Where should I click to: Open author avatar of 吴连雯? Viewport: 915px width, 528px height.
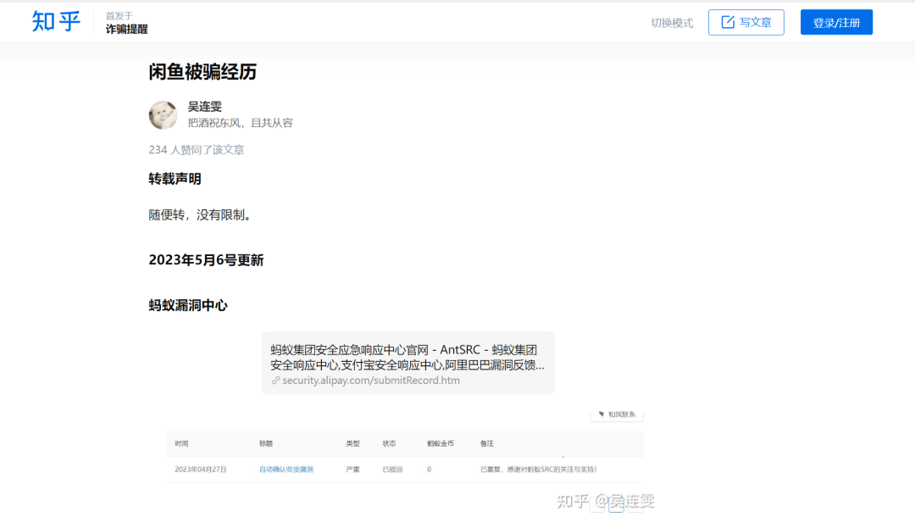pyautogui.click(x=163, y=114)
